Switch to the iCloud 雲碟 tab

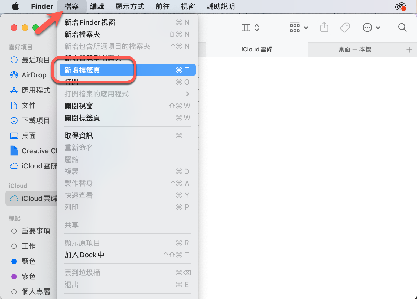[257, 50]
